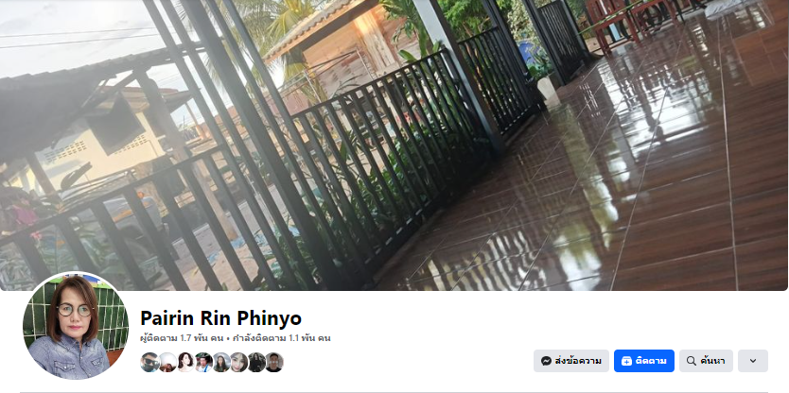Click the magnifying glass search icon
The width and height of the screenshot is (789, 393).
click(x=692, y=361)
